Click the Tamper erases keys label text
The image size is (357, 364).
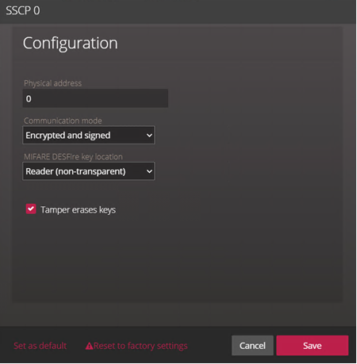pos(78,210)
